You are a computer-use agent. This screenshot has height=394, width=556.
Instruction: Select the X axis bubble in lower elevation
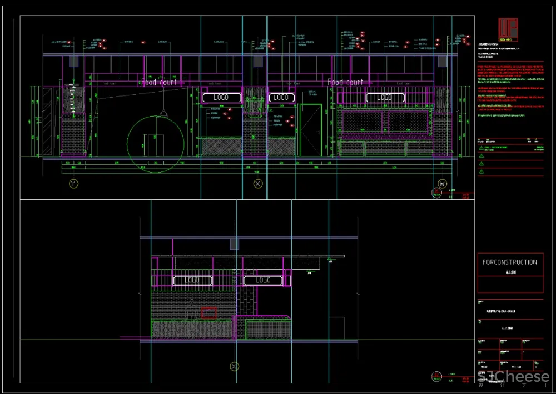point(234,366)
